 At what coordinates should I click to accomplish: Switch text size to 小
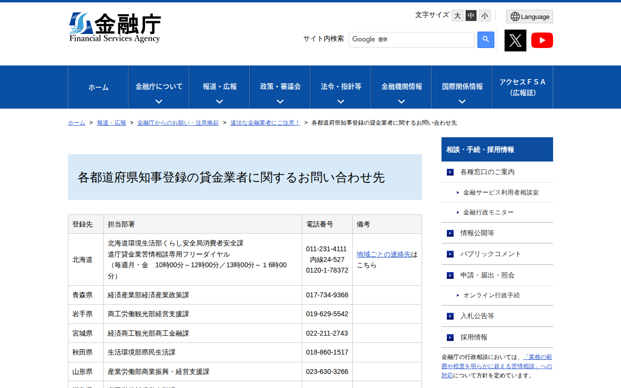(484, 16)
